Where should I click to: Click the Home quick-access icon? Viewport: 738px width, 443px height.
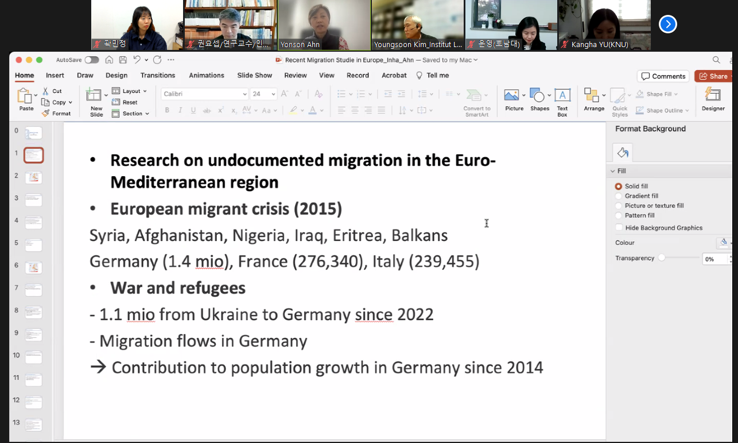(x=109, y=60)
